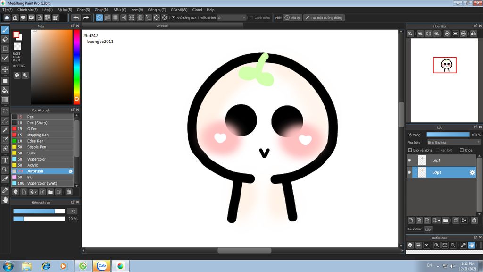Click Tạo một đường thẳng button
Viewport: 483px width, 272px height.
pos(324,18)
